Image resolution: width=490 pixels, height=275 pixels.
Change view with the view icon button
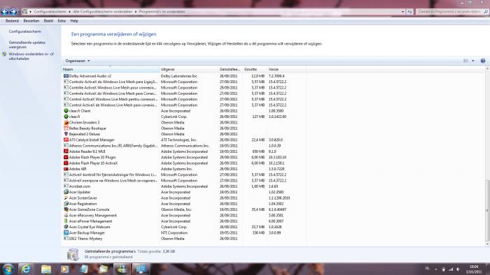(x=465, y=61)
